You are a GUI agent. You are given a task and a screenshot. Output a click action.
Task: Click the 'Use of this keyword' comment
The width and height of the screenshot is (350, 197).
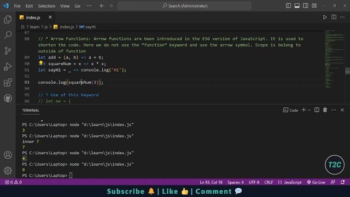pyautogui.click(x=68, y=95)
